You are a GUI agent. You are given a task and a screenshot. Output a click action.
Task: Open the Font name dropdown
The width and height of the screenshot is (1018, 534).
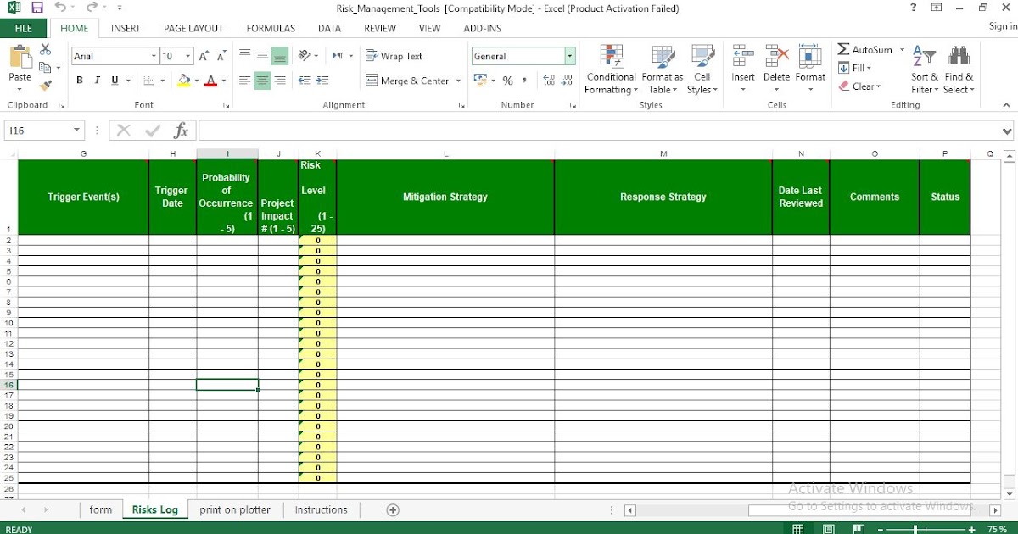pos(154,56)
